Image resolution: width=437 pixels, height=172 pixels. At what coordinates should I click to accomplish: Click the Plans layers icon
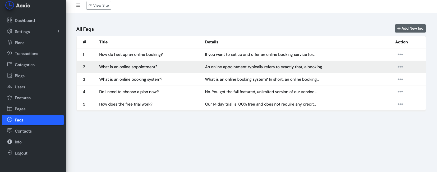[x=10, y=42]
